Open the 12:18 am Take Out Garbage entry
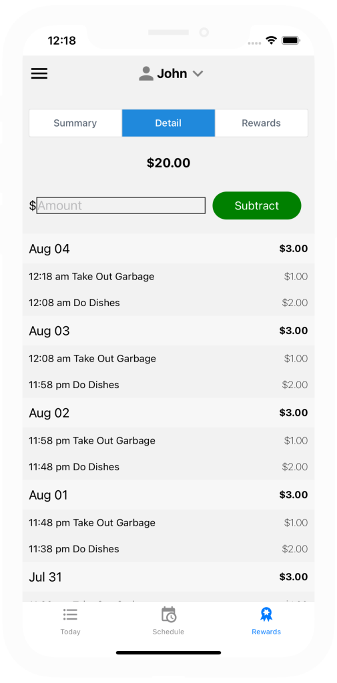The height and width of the screenshot is (683, 337). point(168,277)
